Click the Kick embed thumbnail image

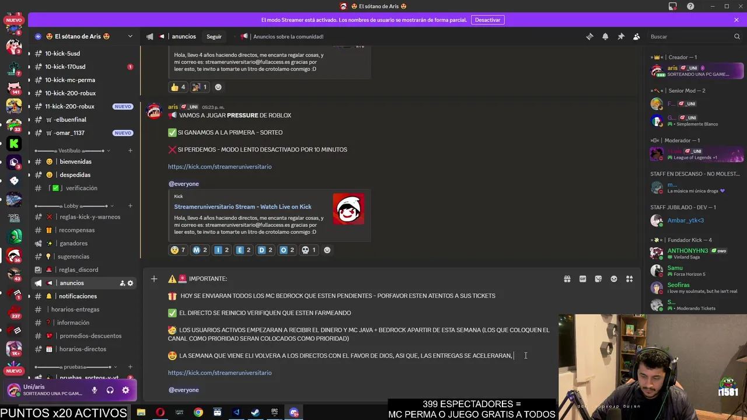pos(348,209)
